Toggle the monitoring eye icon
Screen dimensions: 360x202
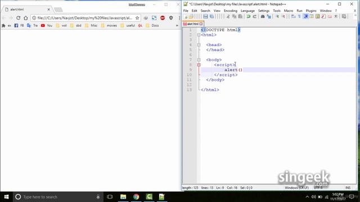(336, 16)
